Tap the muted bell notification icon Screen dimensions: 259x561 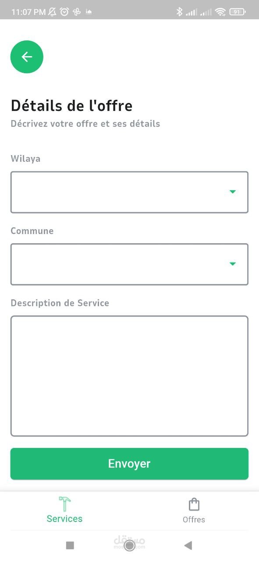(x=52, y=12)
